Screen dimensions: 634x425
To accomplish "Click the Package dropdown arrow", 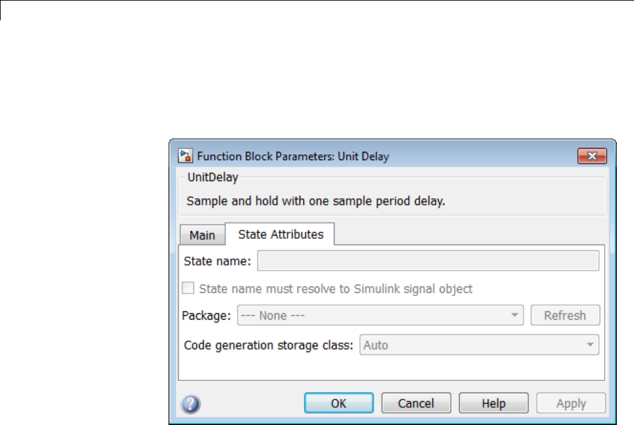I will point(513,315).
